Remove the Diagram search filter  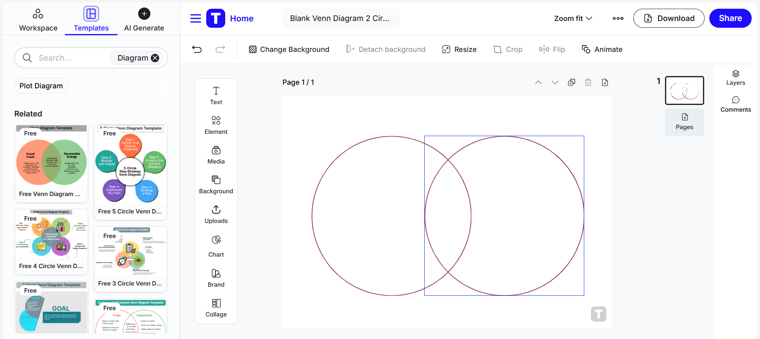click(x=155, y=58)
